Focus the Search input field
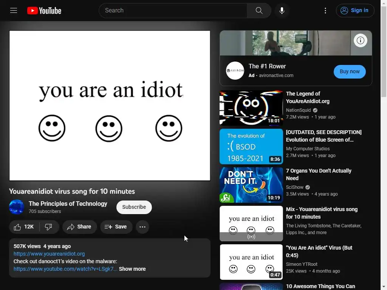Screen dimensions: 387x290 pos(173,11)
